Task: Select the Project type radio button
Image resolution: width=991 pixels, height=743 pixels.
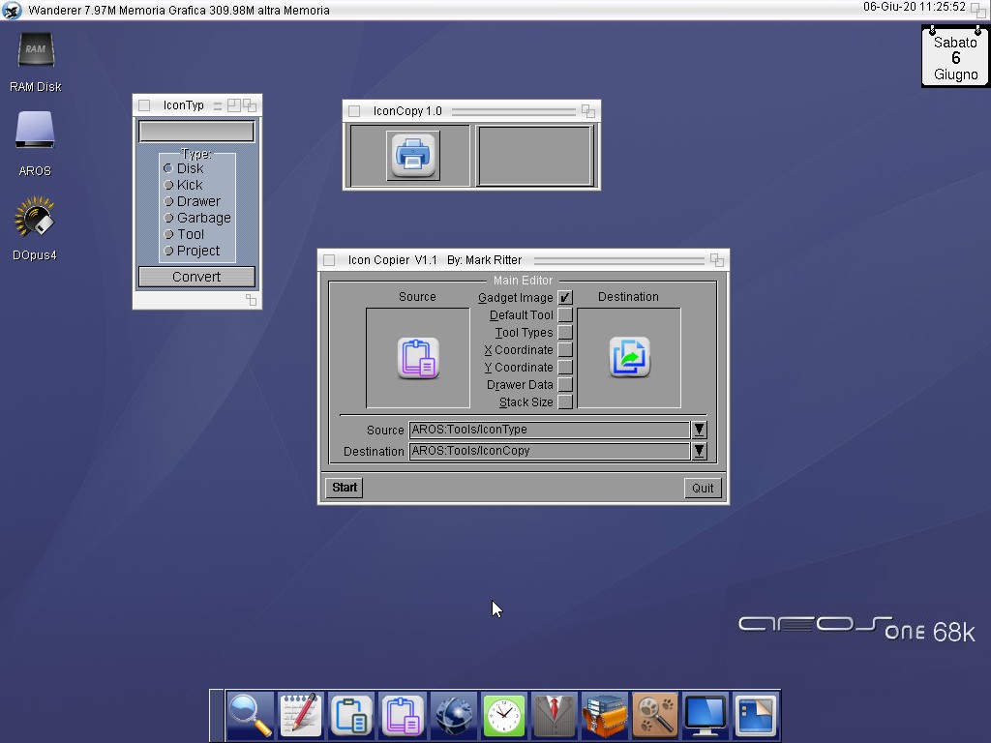Action: click(x=168, y=251)
